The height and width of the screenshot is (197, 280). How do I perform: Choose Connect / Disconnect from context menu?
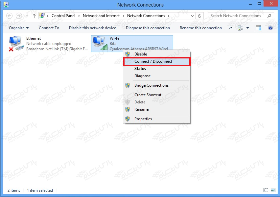tap(153, 61)
